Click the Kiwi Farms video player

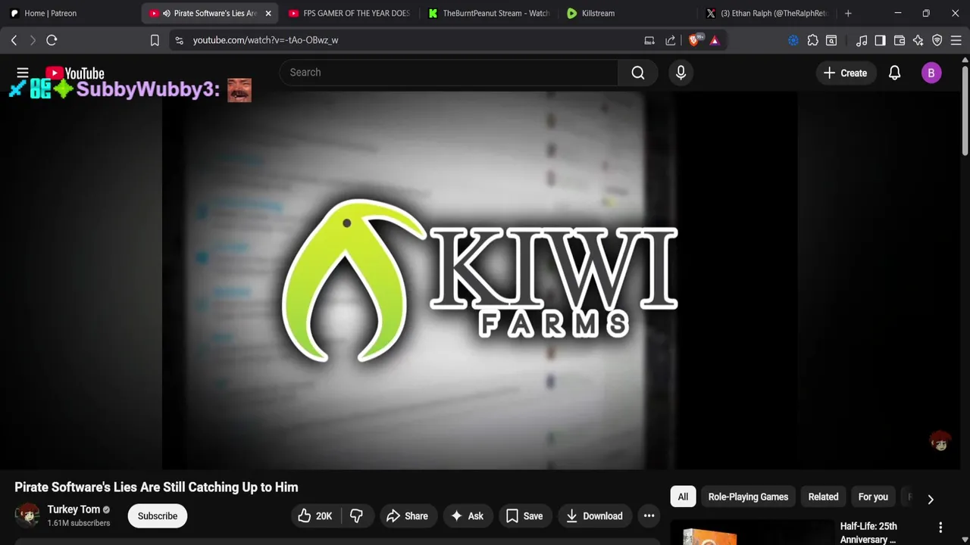coord(480,280)
